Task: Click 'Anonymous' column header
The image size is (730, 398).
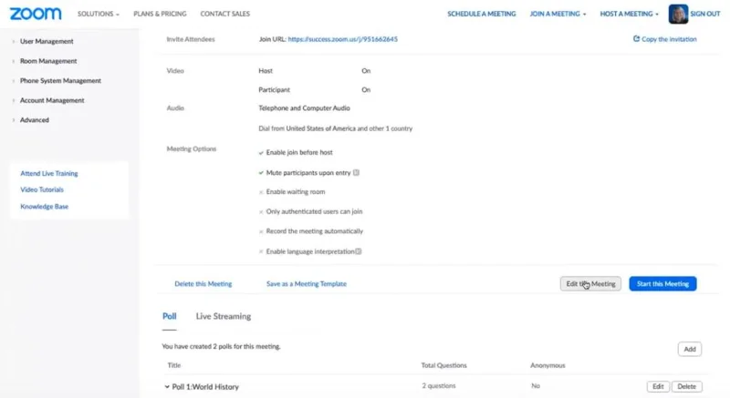Action: tap(547, 365)
